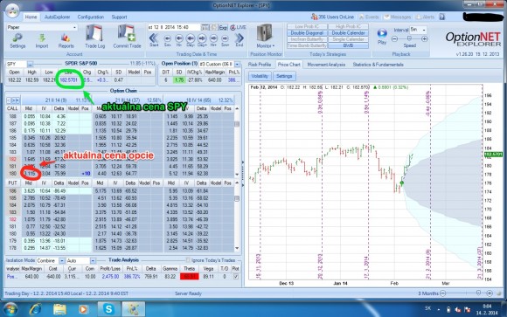This screenshot has width=507, height=317.
Task: Zoom in chart range with plus icon
Action: pos(490,293)
